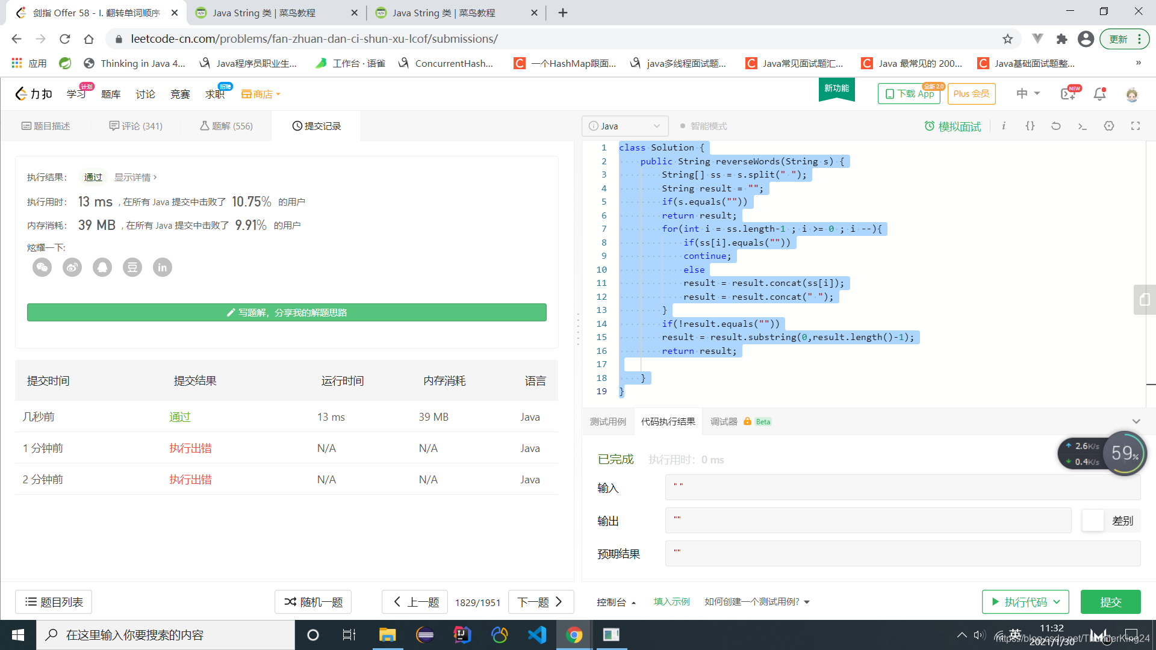The image size is (1156, 650).
Task: Reset code with the restore icon
Action: point(1056,126)
